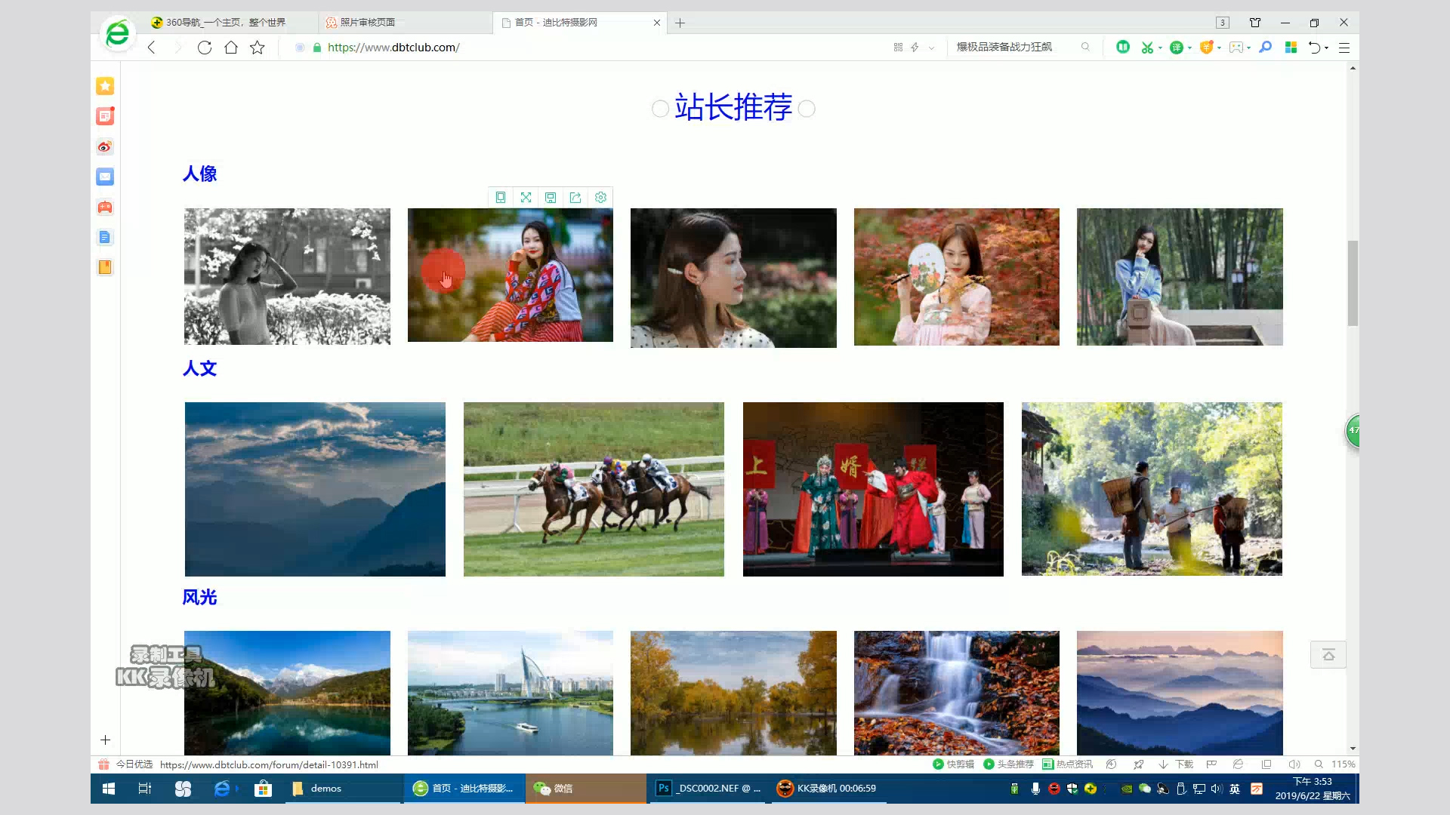Select the circle right of 站长推荐
The height and width of the screenshot is (815, 1450).
point(807,109)
